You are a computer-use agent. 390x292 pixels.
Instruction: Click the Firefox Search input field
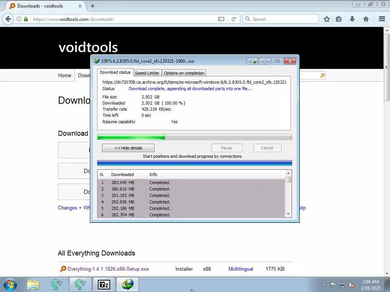281,19
